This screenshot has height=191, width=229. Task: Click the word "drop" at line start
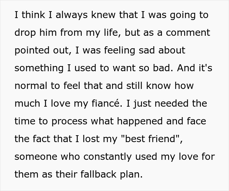pos(25,32)
